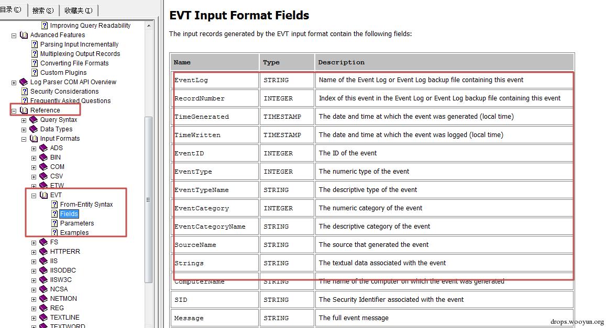Image resolution: width=606 pixels, height=328 pixels.
Task: Click the book icon next to Reference
Action: coord(24,110)
